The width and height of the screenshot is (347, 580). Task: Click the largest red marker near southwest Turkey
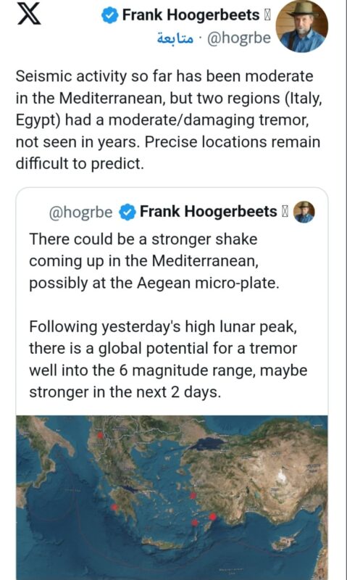[x=212, y=516]
